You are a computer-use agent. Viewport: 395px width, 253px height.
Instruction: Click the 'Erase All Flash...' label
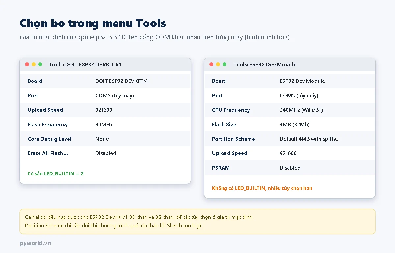pos(48,153)
